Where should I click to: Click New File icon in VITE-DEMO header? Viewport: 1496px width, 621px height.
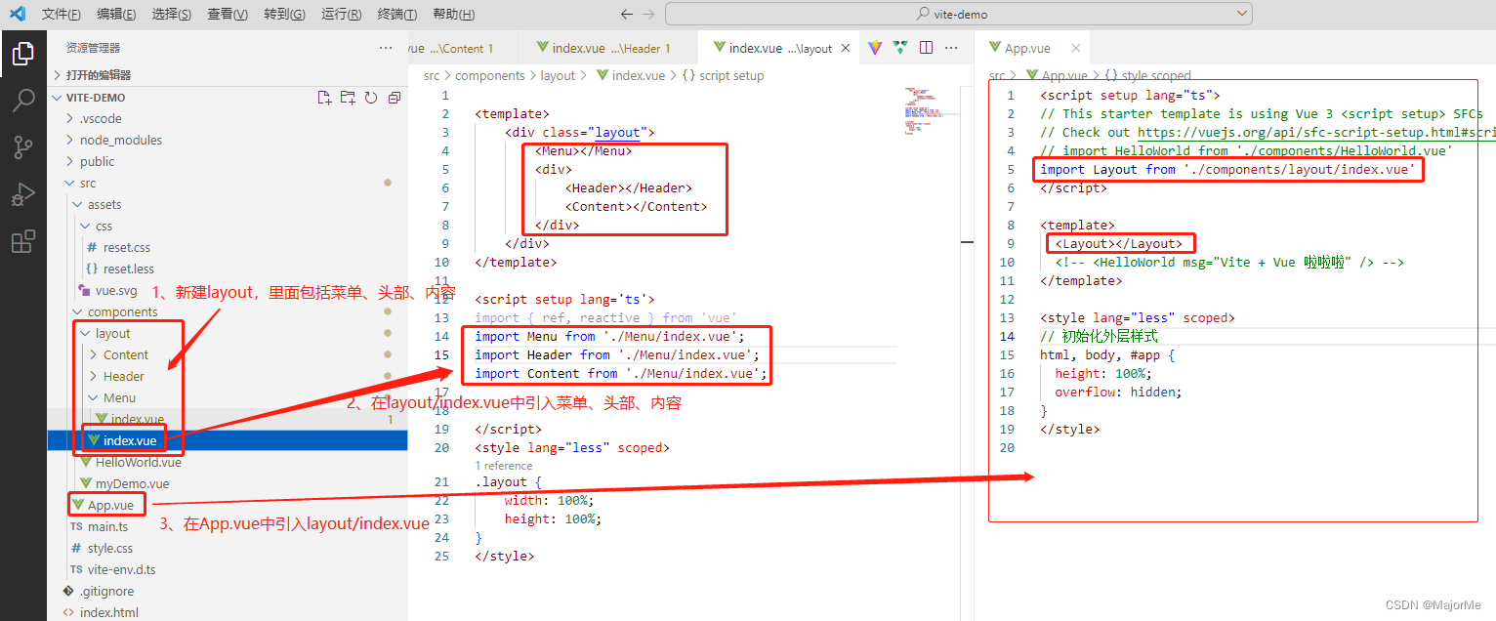[325, 98]
